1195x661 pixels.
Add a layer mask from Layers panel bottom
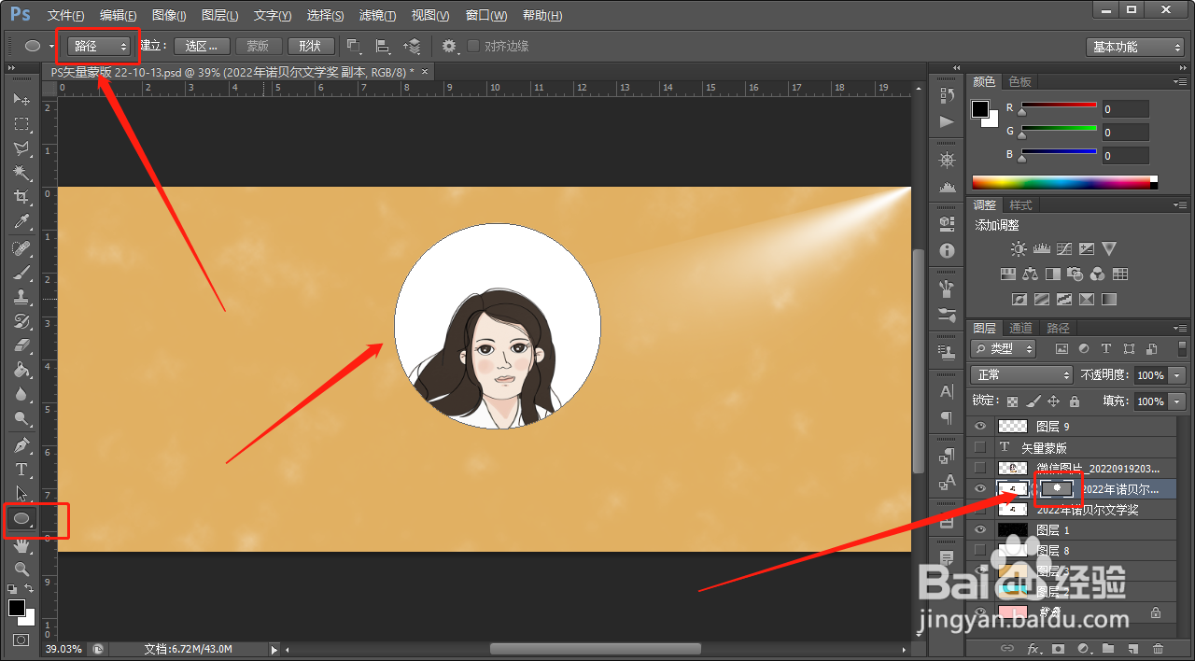(1058, 648)
